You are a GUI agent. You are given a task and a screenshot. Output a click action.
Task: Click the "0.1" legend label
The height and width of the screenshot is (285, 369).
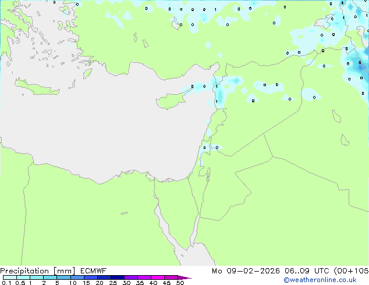point(6,283)
